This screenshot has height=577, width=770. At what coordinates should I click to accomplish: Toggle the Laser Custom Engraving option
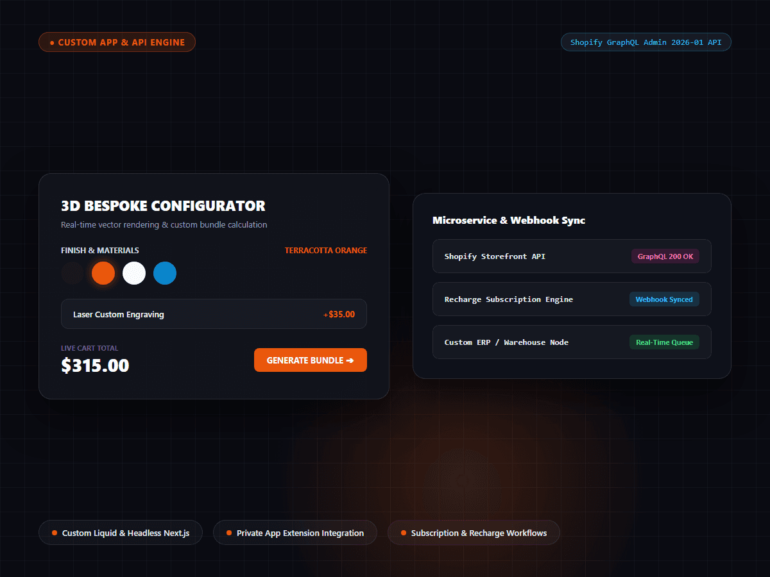[214, 314]
